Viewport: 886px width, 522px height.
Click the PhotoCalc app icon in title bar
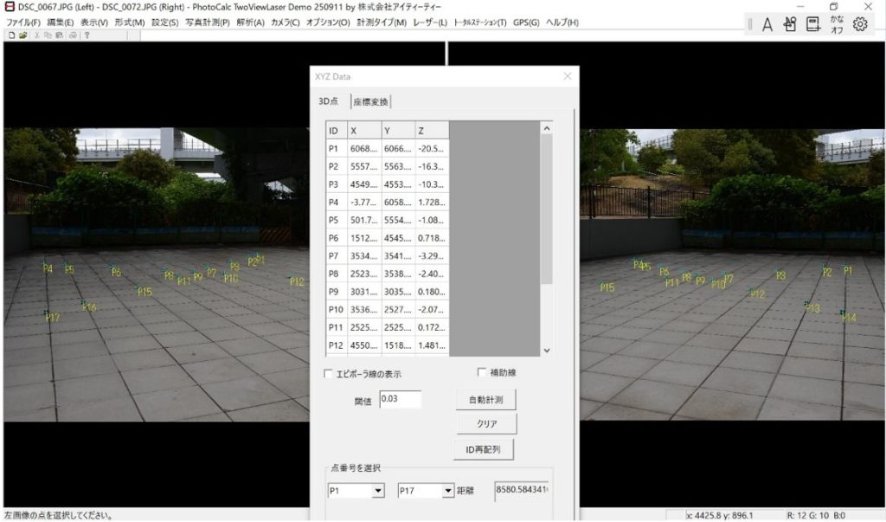(x=10, y=7)
